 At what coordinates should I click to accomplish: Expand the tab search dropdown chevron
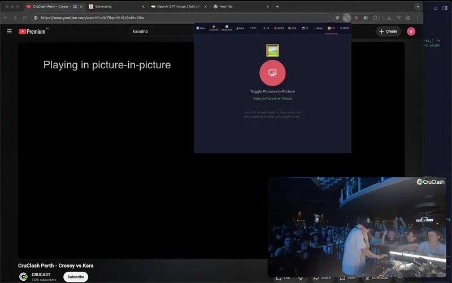[x=418, y=7]
